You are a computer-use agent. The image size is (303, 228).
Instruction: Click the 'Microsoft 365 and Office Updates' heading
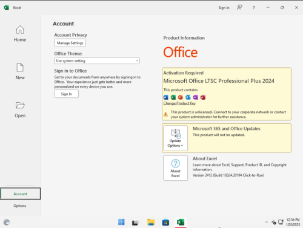click(227, 129)
